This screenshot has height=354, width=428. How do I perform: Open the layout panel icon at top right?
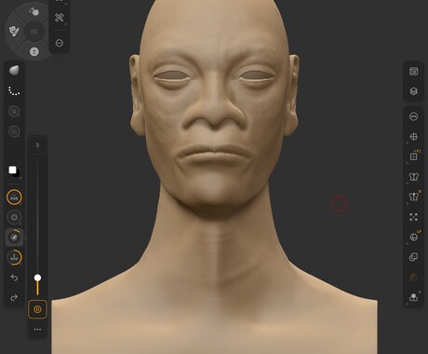pos(413,71)
